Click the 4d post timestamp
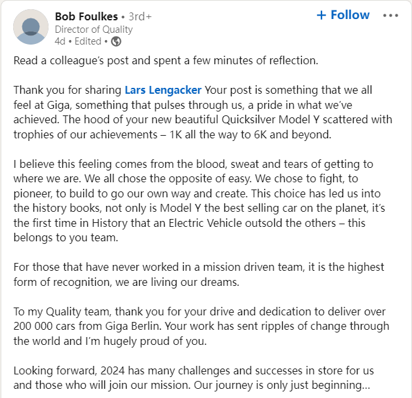Viewport: 412px width, 398px height. click(x=60, y=41)
